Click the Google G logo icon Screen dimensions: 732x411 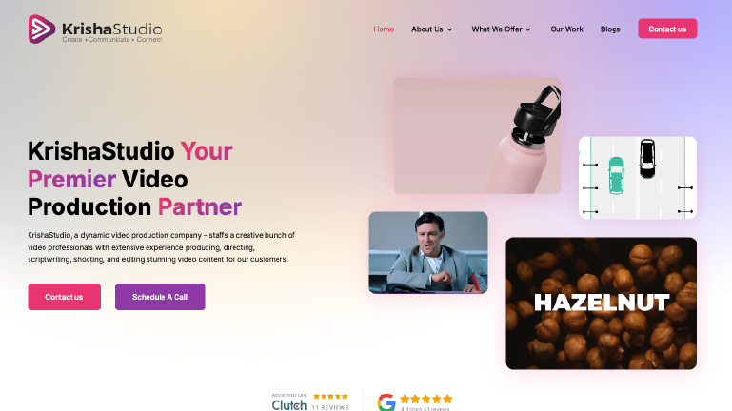[386, 402]
